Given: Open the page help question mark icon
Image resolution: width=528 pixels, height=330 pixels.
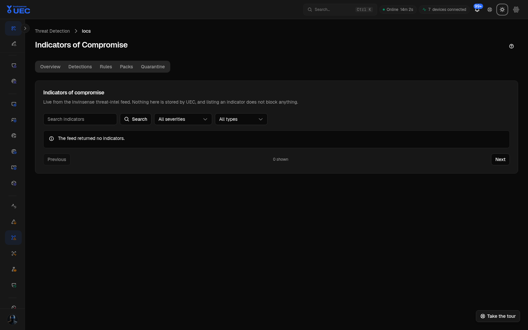Looking at the screenshot, I should [511, 46].
